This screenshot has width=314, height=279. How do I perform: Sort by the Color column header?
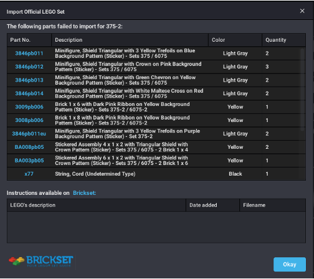pyautogui.click(x=235, y=40)
